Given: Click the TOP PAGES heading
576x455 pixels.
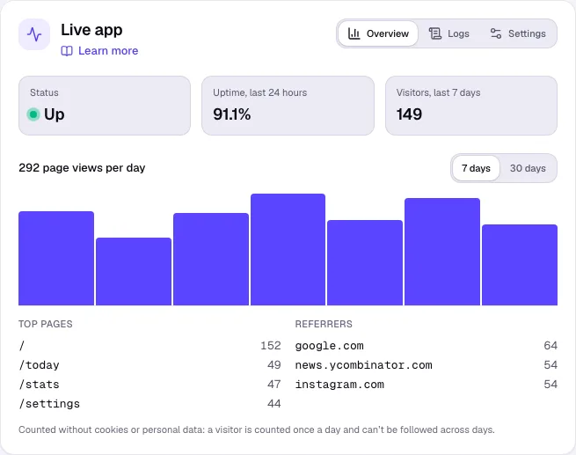Looking at the screenshot, I should click(x=46, y=324).
